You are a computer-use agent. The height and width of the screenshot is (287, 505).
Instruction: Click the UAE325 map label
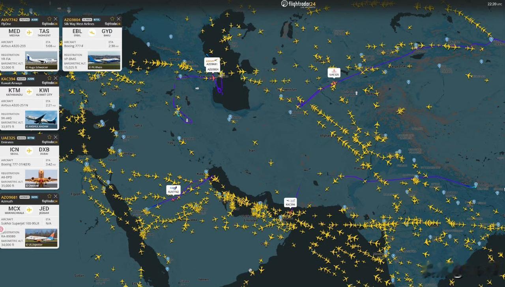[334, 73]
